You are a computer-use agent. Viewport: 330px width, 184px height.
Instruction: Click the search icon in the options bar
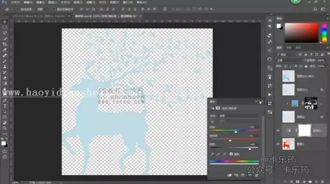315,9
